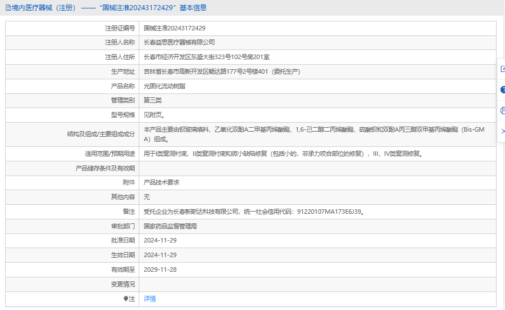
Task: Select approving department 国家药品监督管理局
Action: click(170, 226)
